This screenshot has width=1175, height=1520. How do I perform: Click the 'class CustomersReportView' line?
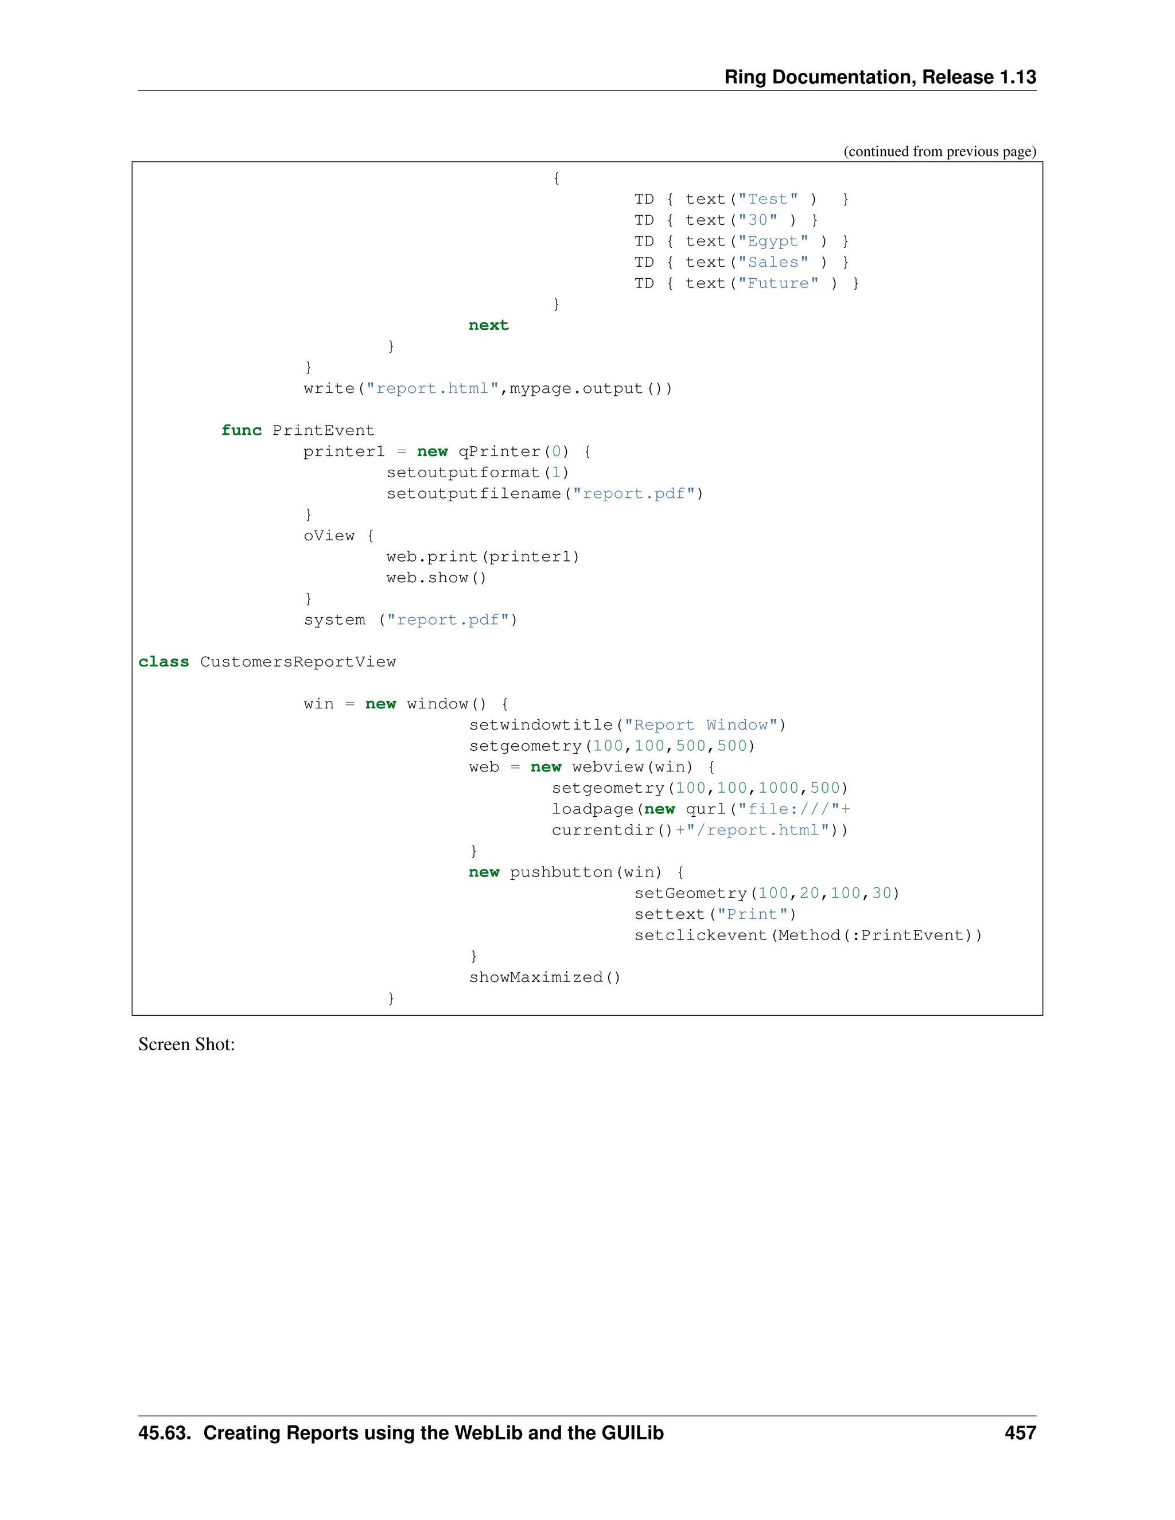[267, 661]
